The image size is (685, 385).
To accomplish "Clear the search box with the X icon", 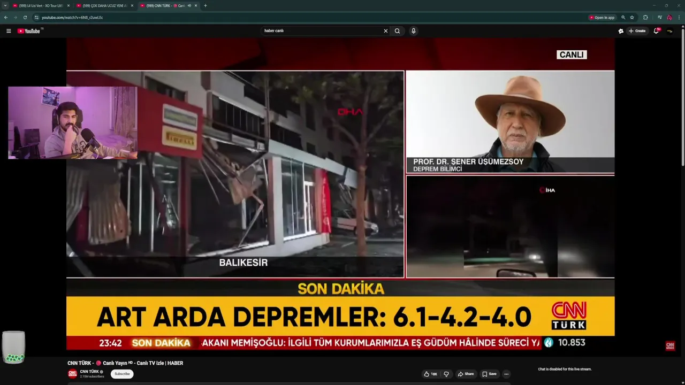I will (385, 31).
